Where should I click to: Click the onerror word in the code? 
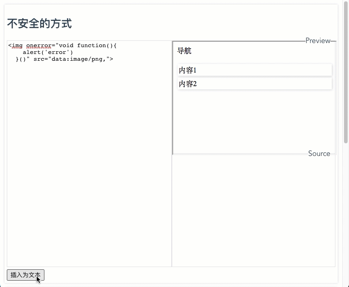click(x=39, y=45)
